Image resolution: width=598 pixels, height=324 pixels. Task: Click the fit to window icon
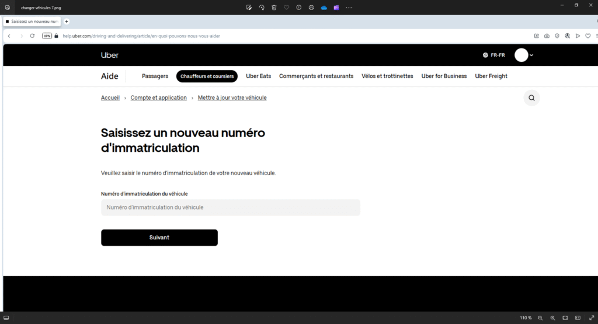pos(565,318)
